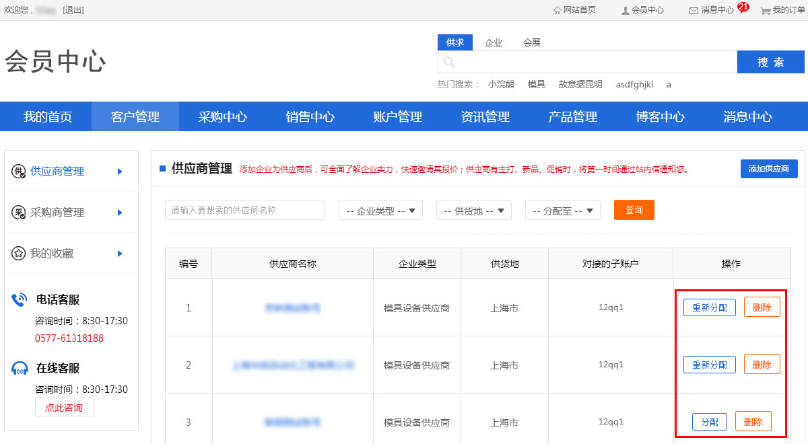Click the home icon beside 网站首页
This screenshot has height=444, width=808.
[x=558, y=10]
